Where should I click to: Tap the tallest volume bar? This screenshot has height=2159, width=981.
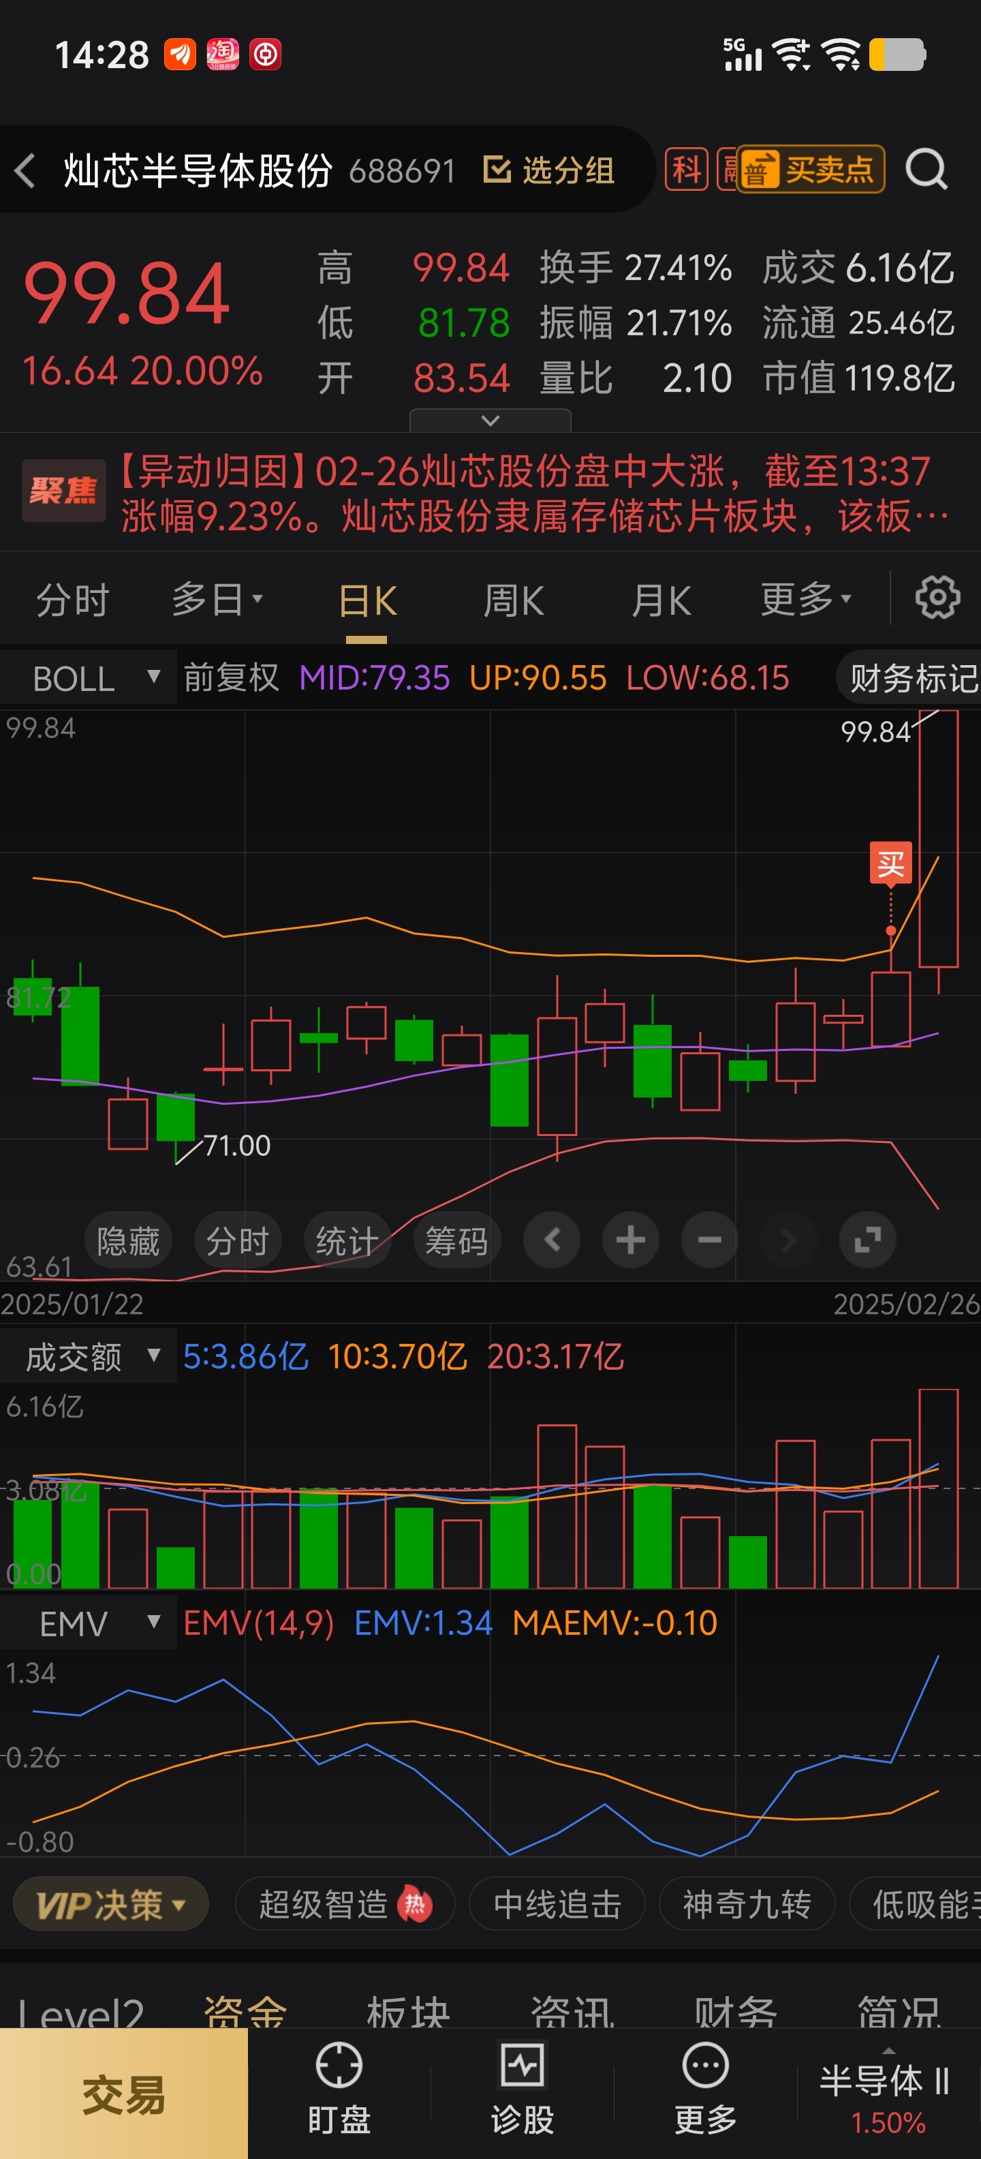point(938,1488)
